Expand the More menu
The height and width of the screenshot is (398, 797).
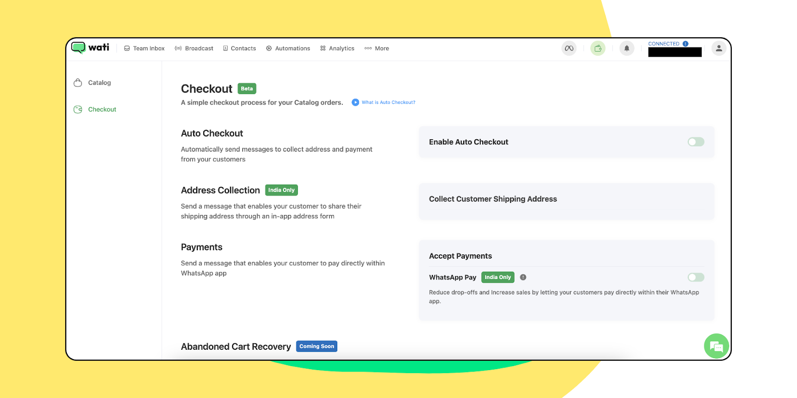(377, 48)
